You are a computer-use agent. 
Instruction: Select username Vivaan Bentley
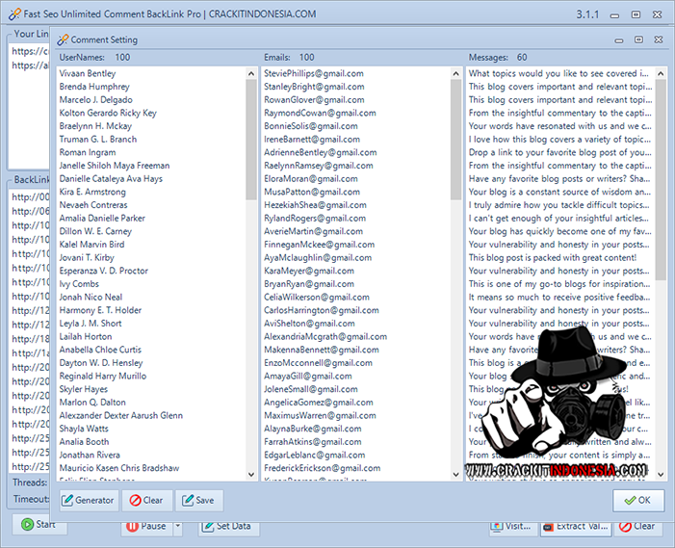[x=88, y=73]
